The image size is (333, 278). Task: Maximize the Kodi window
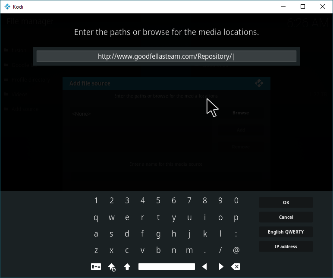pyautogui.click(x=303, y=6)
